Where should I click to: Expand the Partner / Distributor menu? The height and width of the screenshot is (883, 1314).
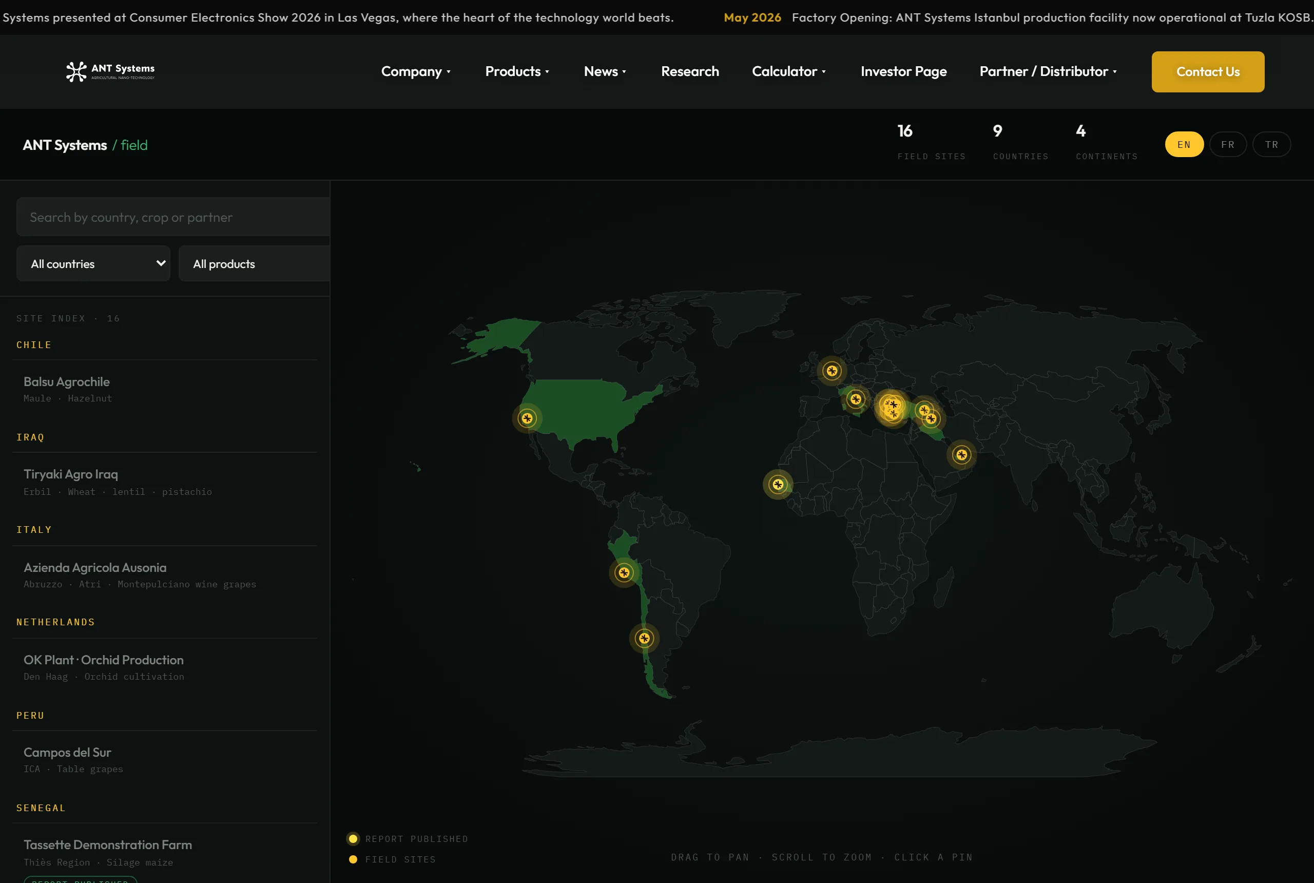1048,71
